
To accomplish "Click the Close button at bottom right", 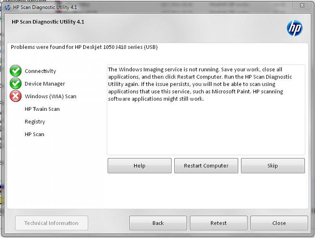I will [x=279, y=223].
